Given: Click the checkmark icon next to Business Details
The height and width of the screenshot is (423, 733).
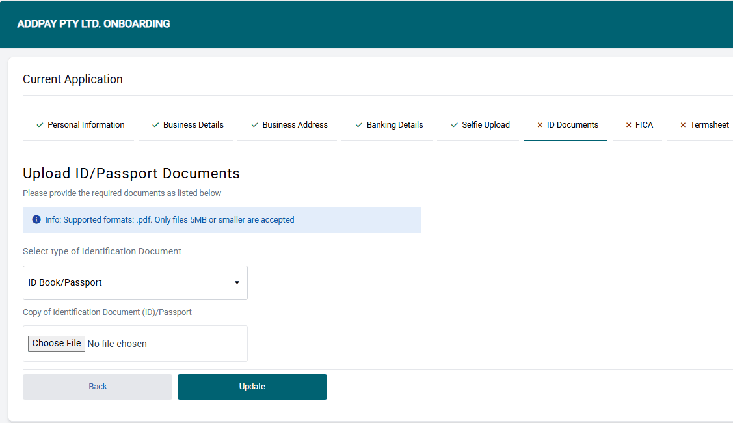Looking at the screenshot, I should 155,125.
